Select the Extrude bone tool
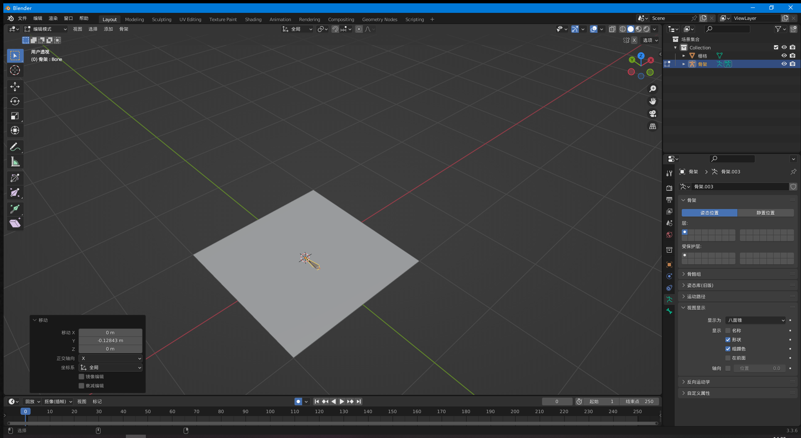801x438 pixels. click(x=15, y=209)
